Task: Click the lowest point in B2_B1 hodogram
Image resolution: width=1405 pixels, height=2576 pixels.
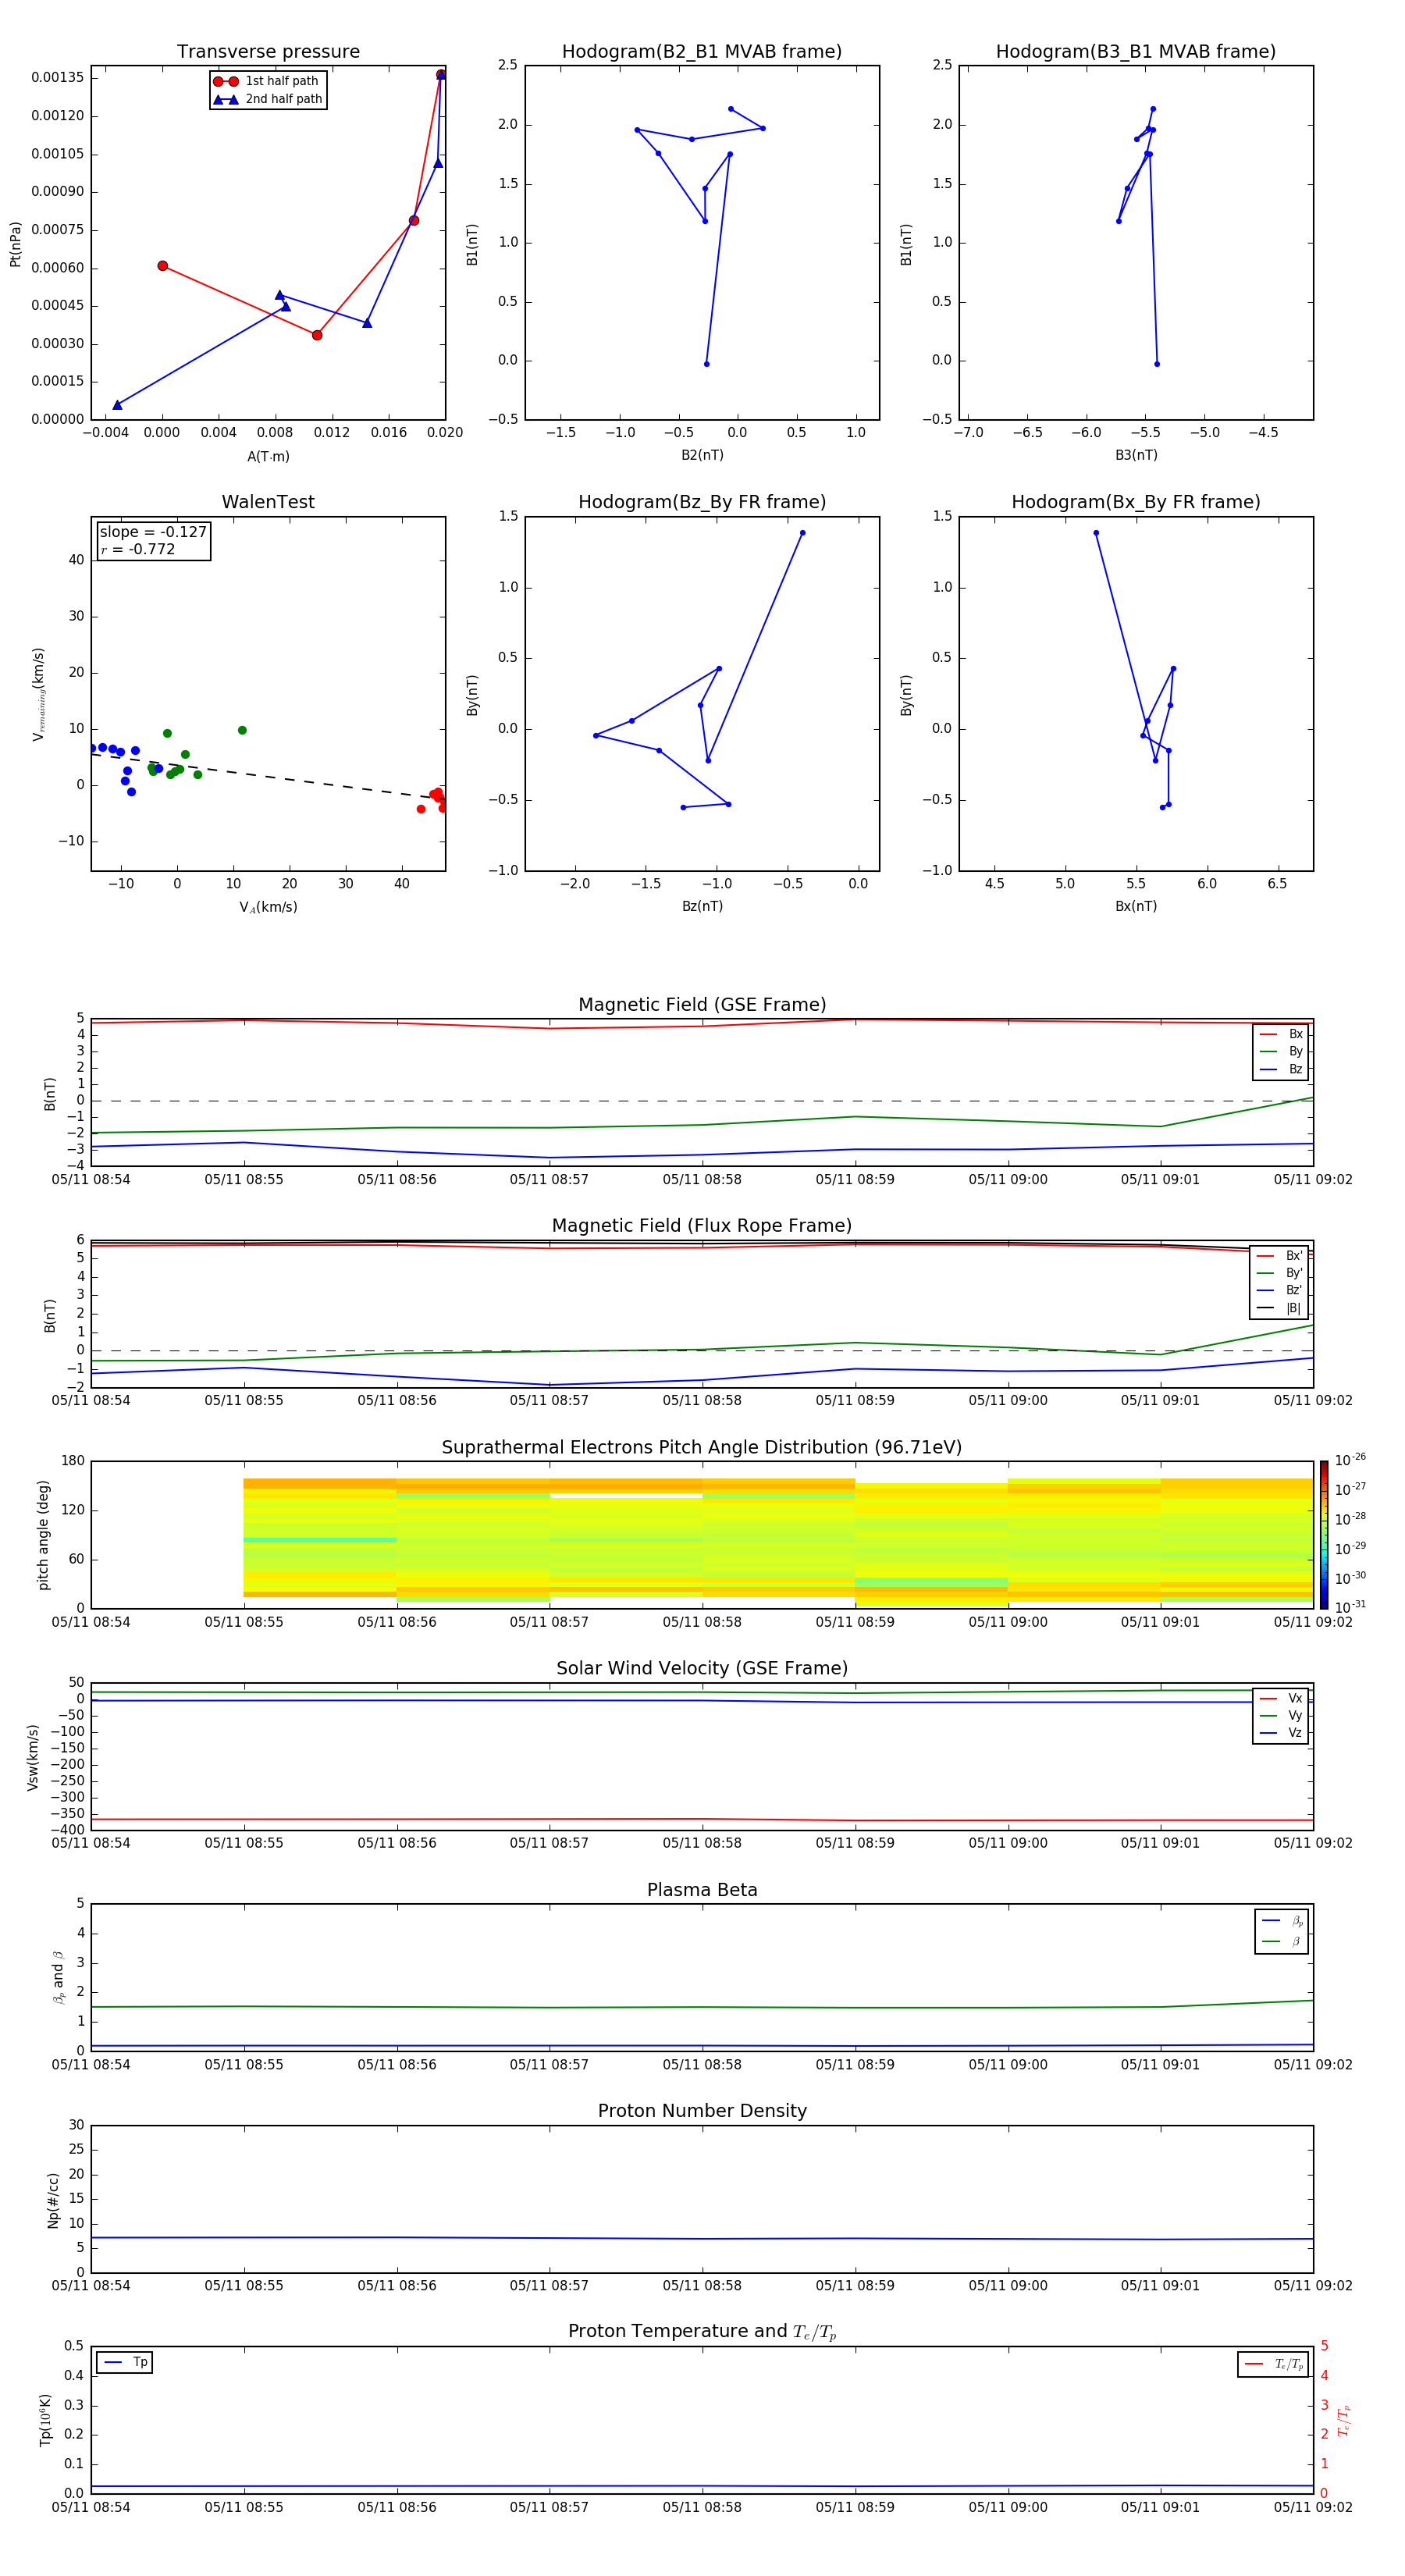Action: click(x=706, y=364)
